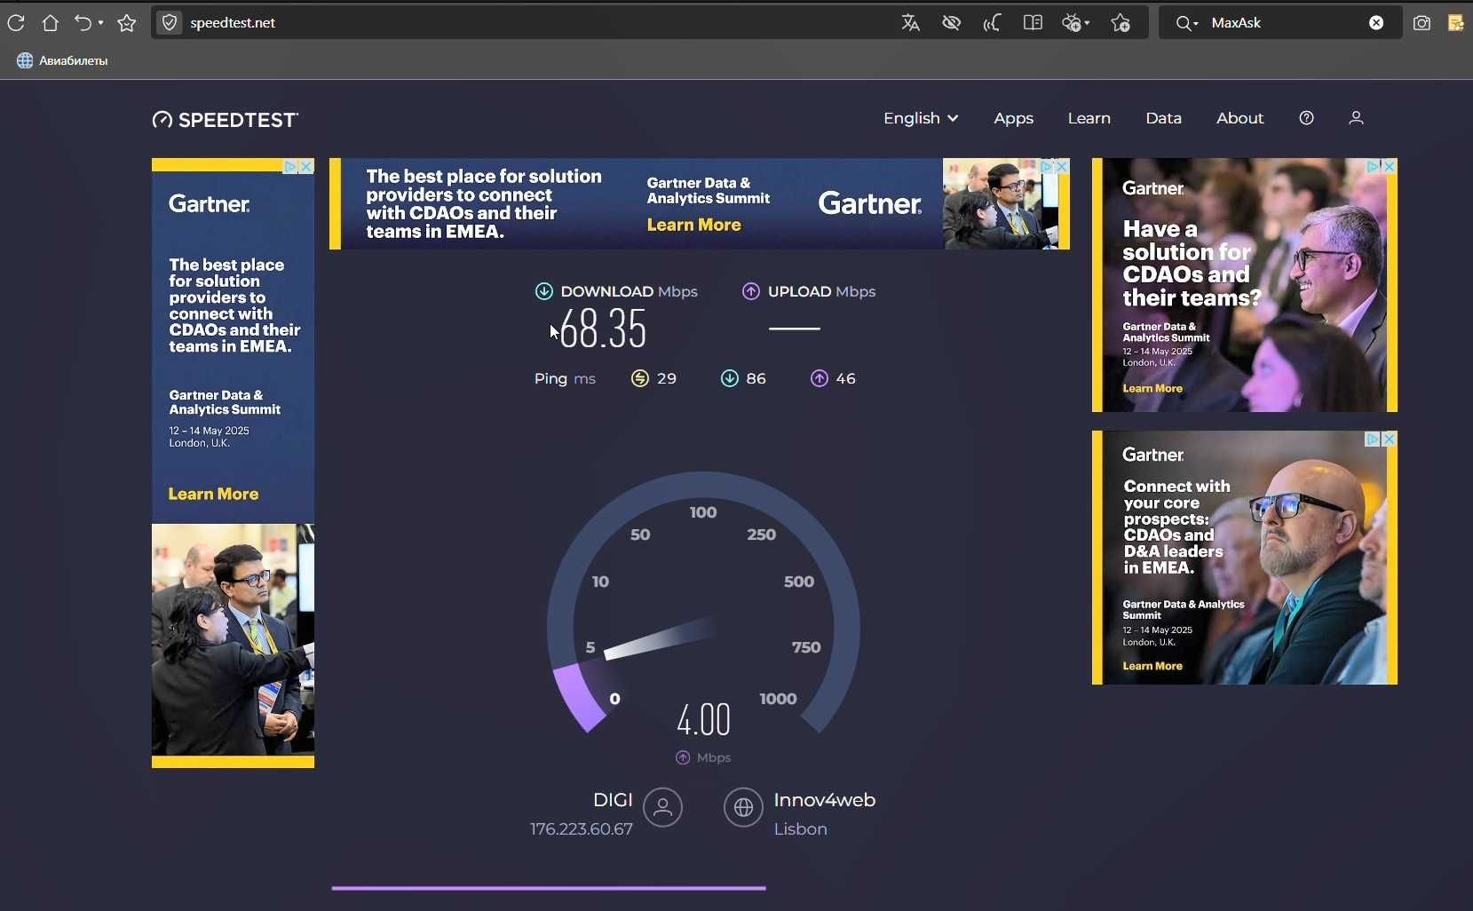Screen dimensions: 1473x911
Task: Click the DIGI provider name
Action: click(x=613, y=800)
